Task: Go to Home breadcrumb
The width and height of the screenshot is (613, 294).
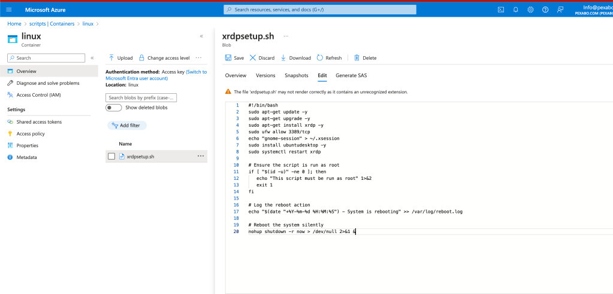Action: point(14,24)
